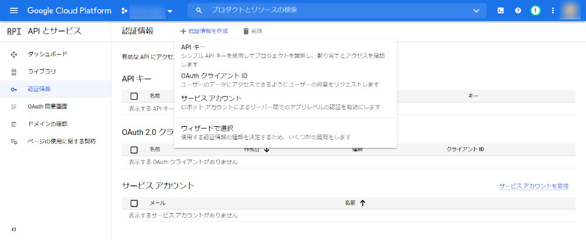This screenshot has height=240, width=586.
Task: Open ページの使用に関する契約 in sidebar
Action: [x=62, y=141]
